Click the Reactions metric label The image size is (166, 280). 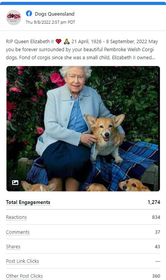(16, 217)
